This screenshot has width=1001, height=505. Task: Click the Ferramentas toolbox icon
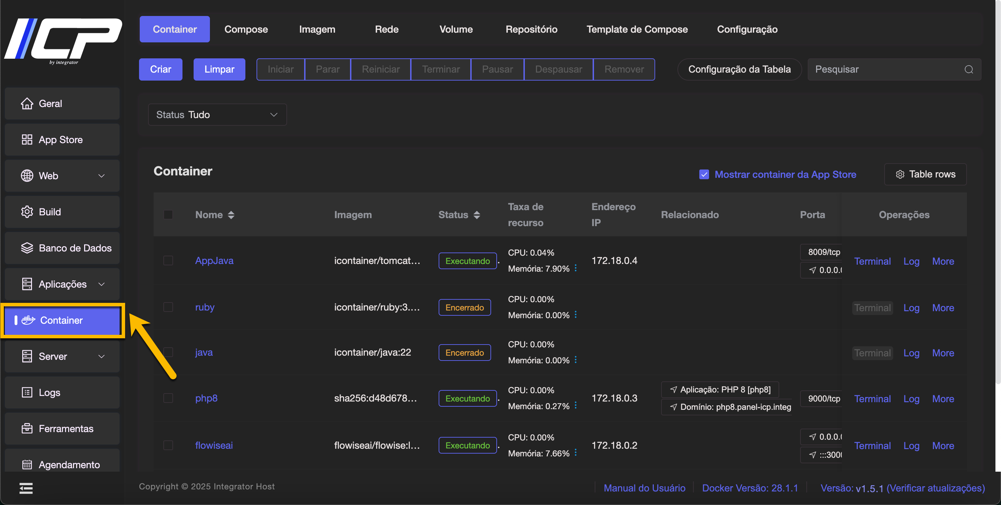point(27,429)
